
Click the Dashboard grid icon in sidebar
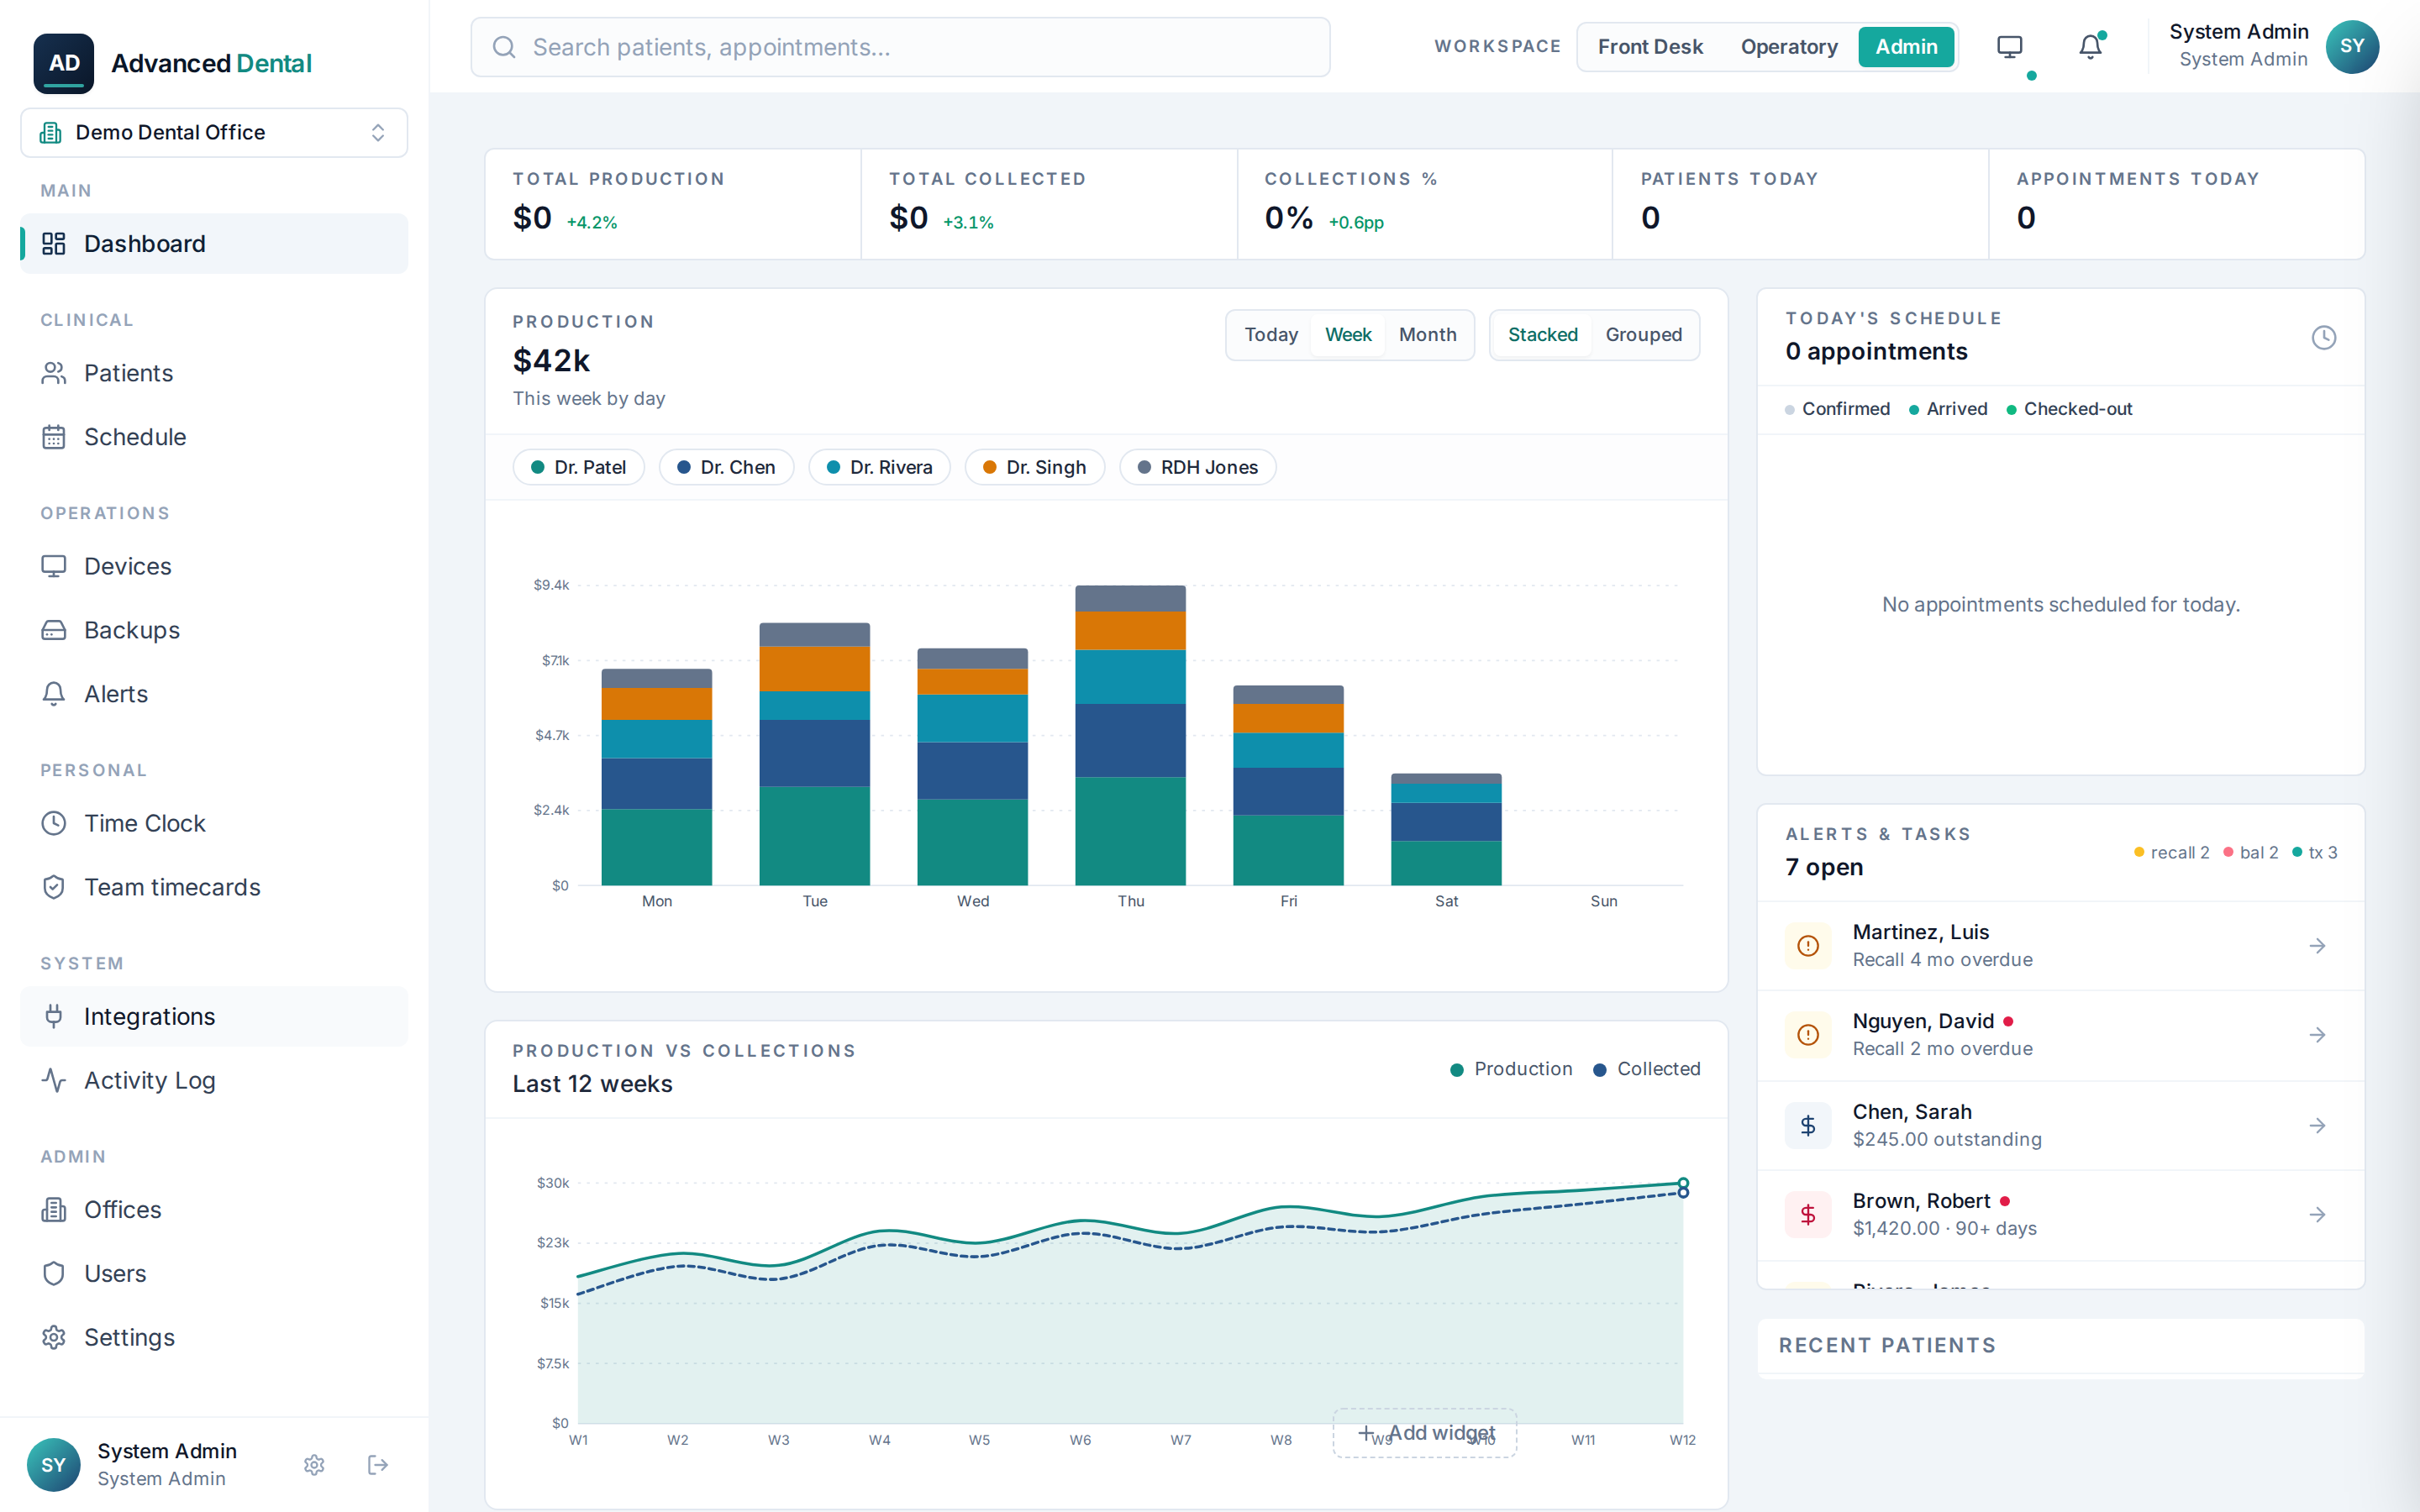54,243
